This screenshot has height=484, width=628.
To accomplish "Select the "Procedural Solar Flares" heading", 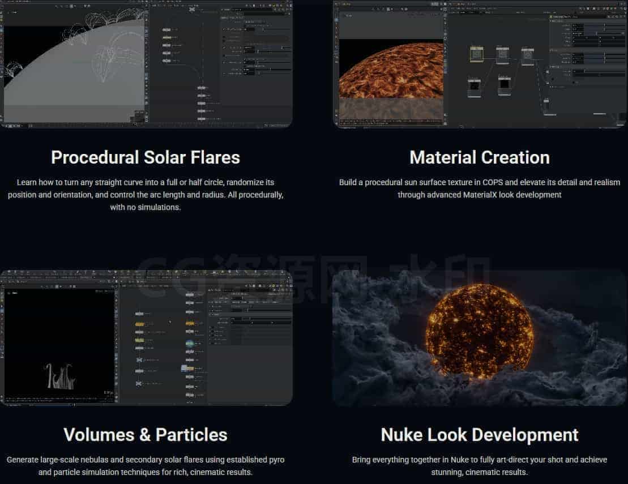I will pyautogui.click(x=146, y=157).
